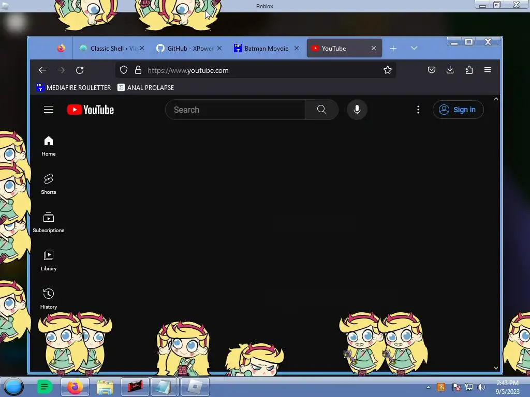The width and height of the screenshot is (530, 397).
Task: Go back with Firefox back arrow
Action: [42, 70]
